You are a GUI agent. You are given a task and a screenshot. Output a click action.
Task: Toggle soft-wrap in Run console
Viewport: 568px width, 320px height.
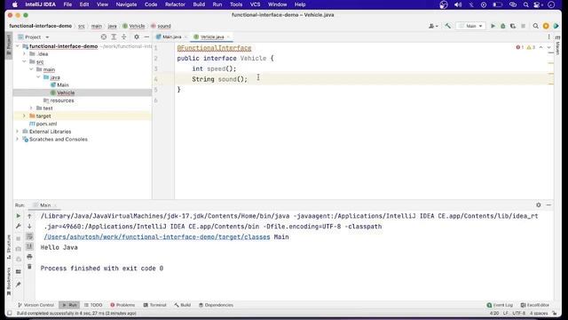coord(29,236)
